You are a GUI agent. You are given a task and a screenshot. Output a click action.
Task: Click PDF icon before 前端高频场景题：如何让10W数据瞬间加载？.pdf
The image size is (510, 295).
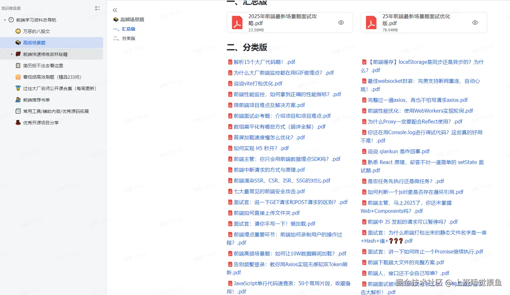(x=230, y=253)
